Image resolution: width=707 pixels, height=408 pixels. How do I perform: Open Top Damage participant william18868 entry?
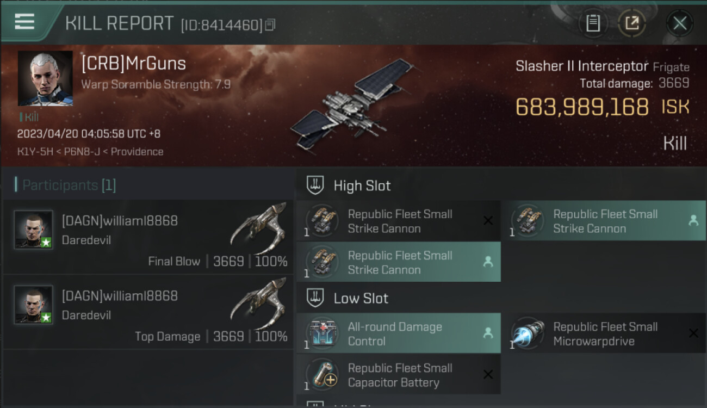tap(148, 312)
